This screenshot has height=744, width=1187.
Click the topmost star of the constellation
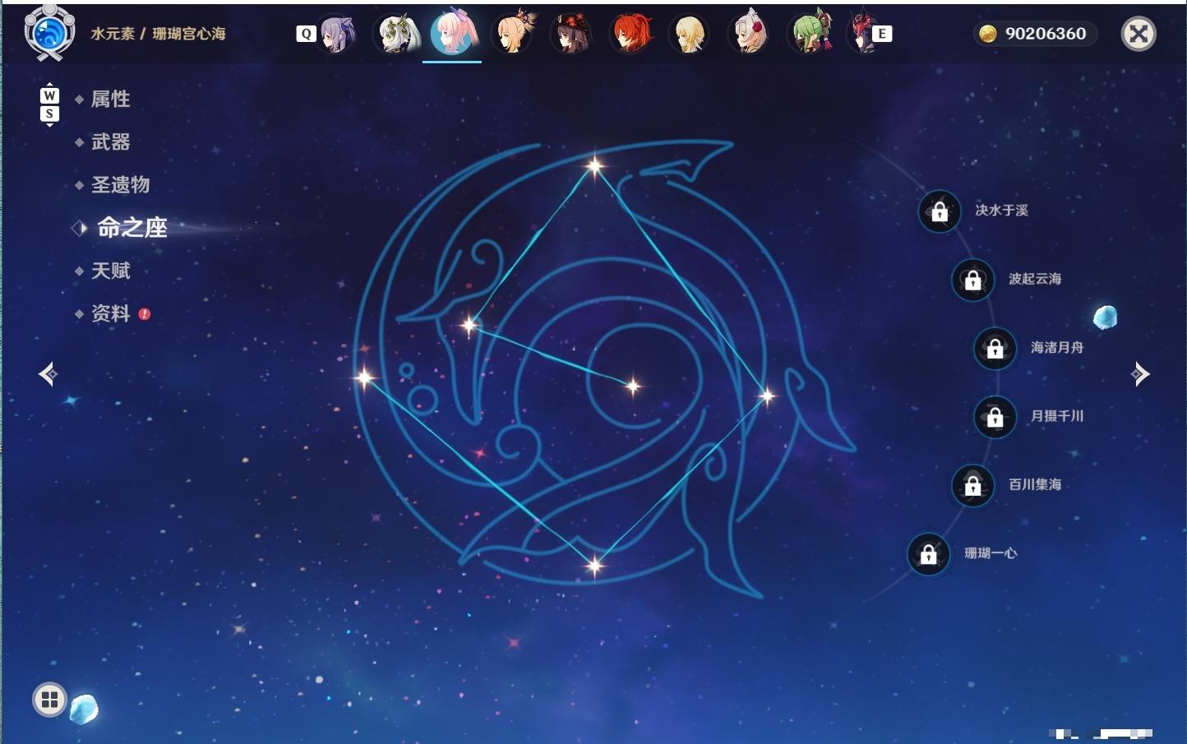(x=594, y=167)
